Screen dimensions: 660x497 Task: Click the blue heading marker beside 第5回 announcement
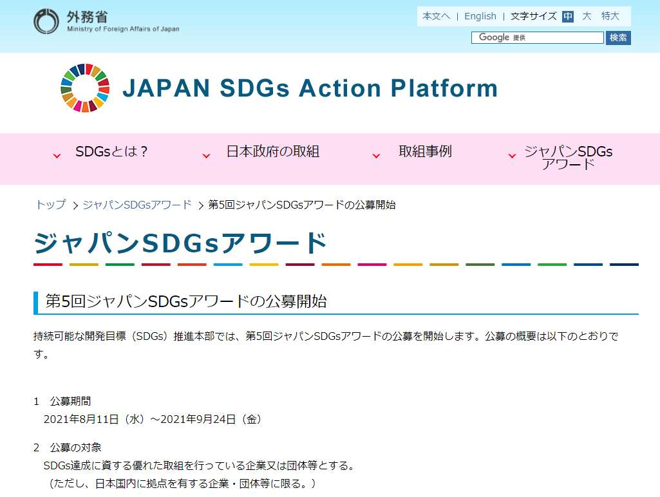[x=35, y=300]
